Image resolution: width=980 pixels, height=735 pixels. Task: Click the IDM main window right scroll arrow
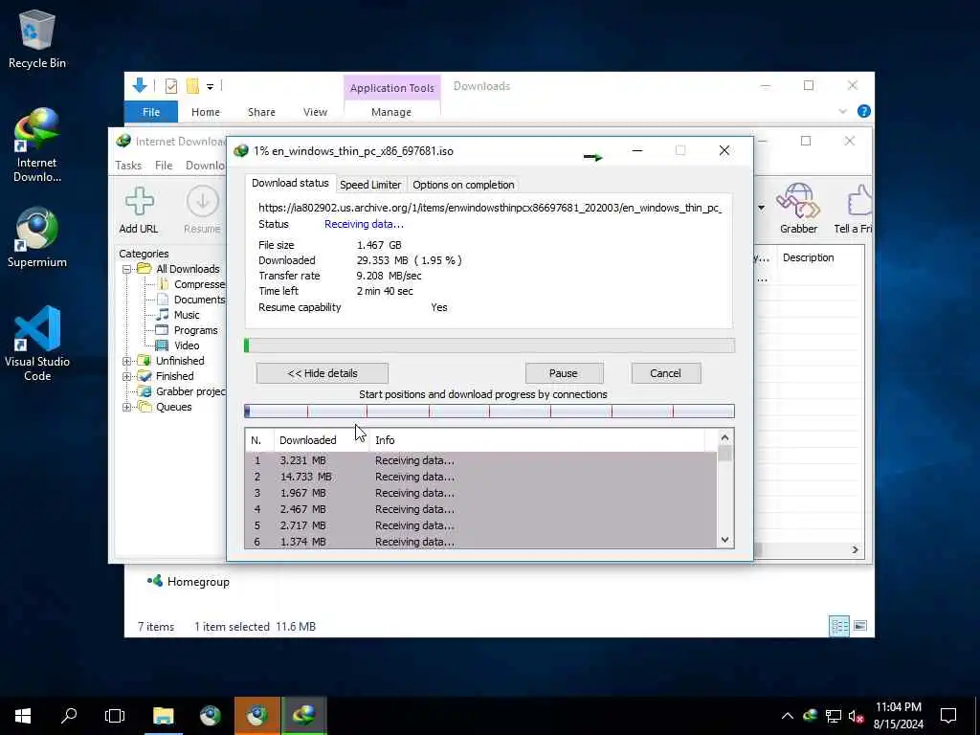tap(855, 550)
